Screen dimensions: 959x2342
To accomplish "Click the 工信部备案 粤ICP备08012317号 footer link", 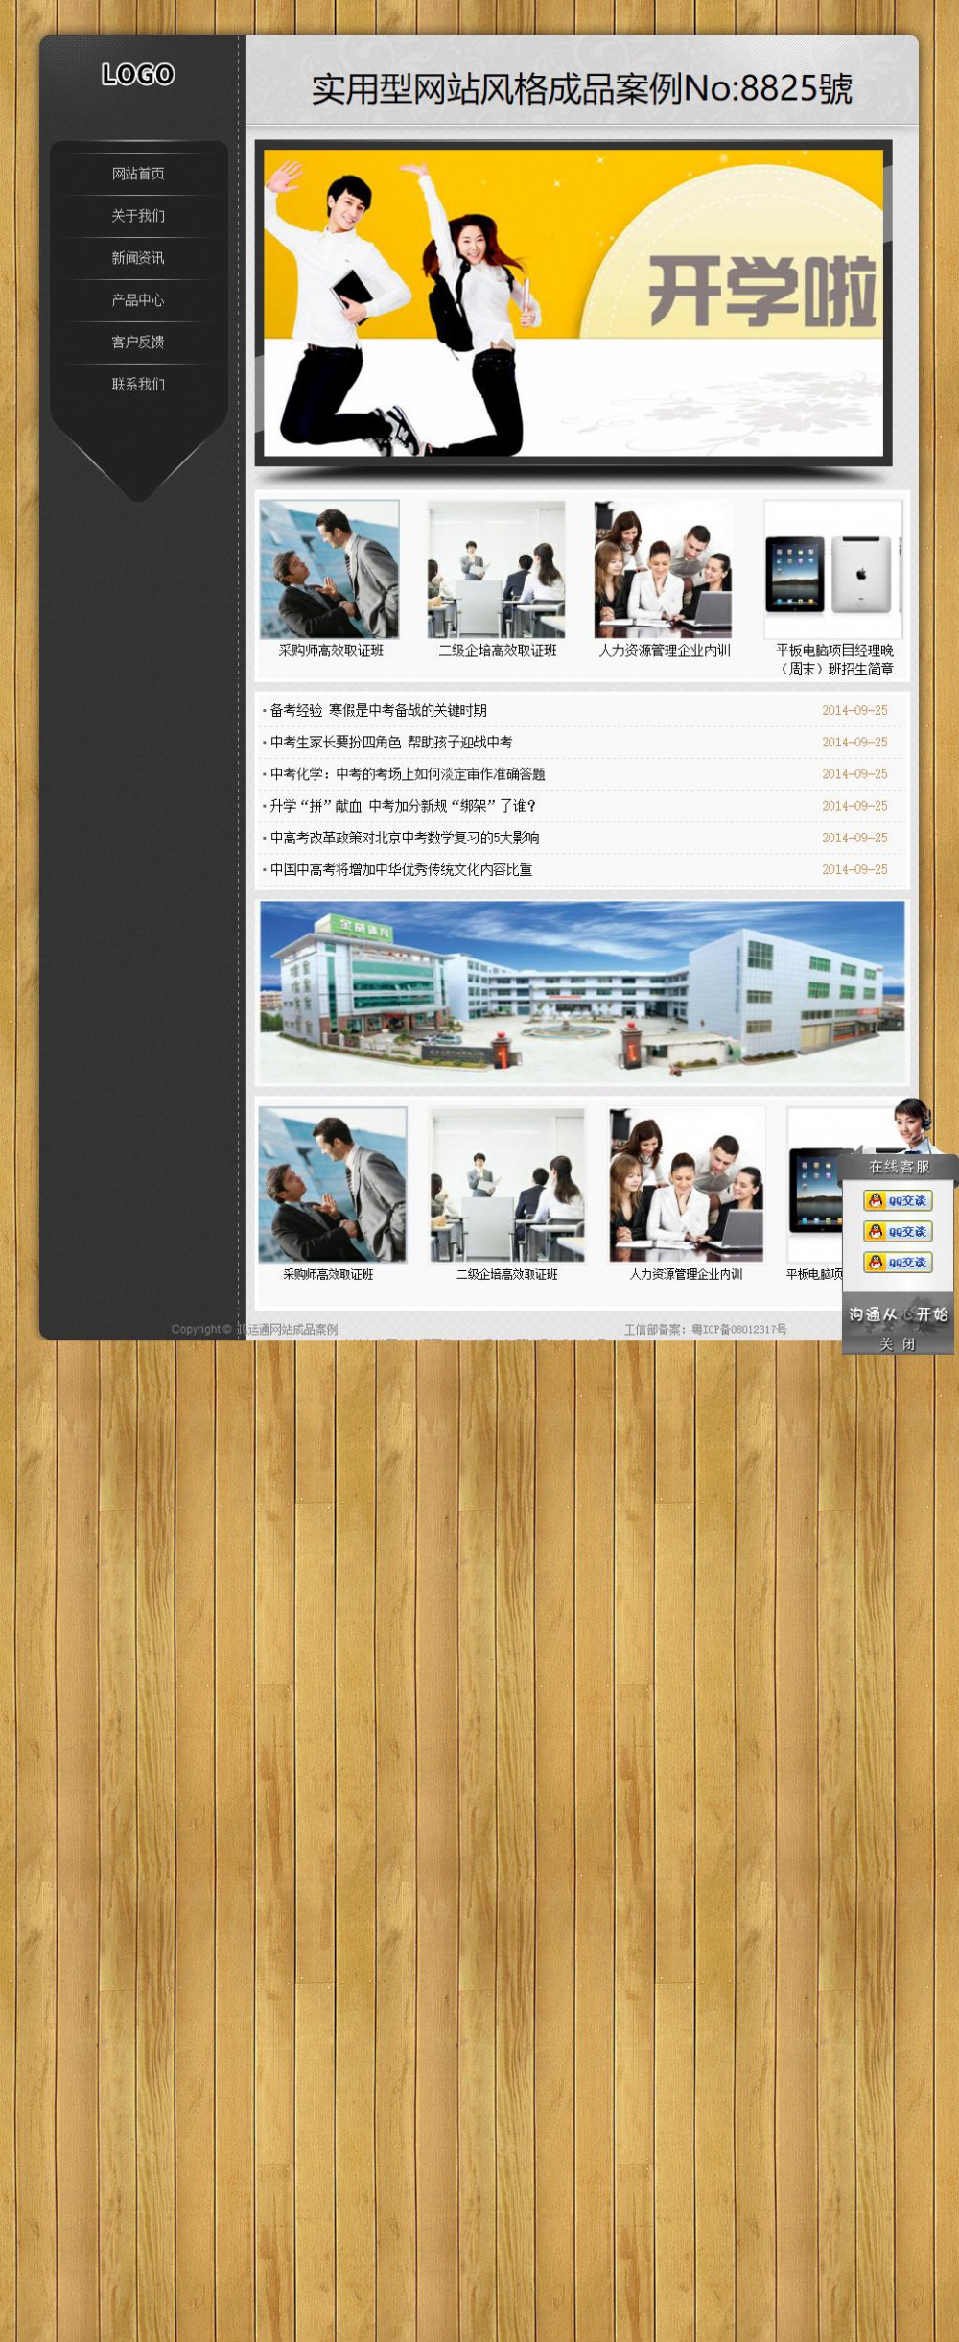I will pos(705,1329).
